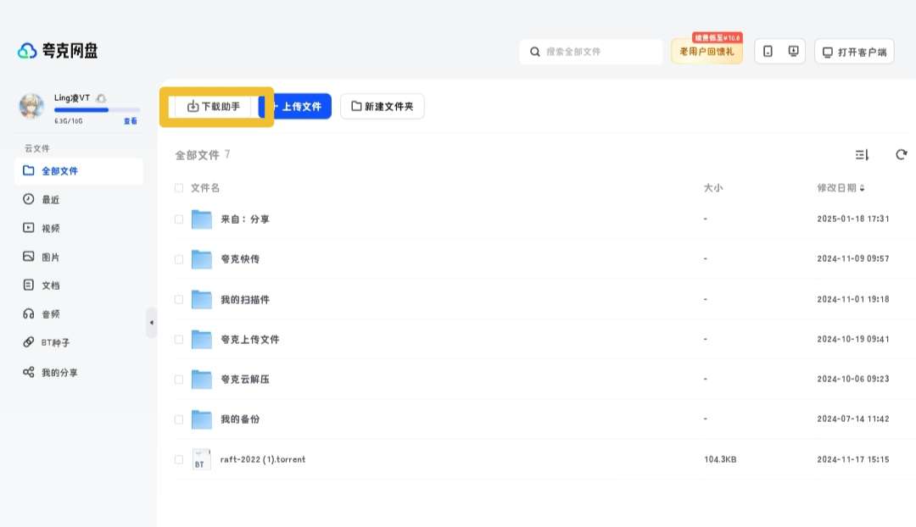Click the 新建文件夹 button

point(382,107)
